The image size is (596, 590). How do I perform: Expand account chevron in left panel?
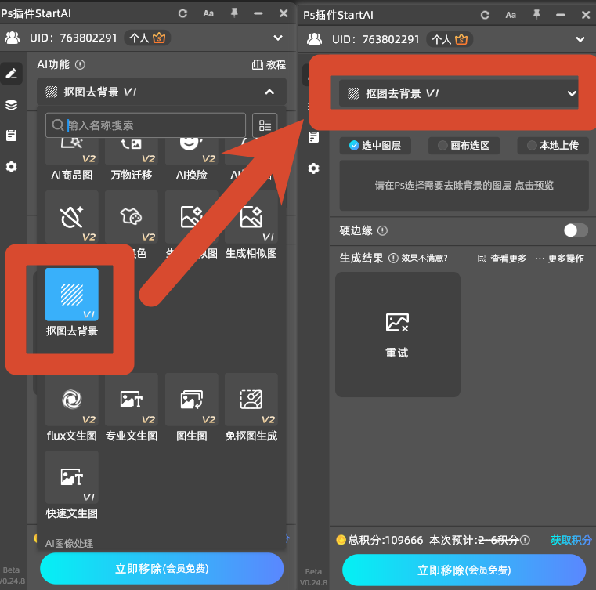(x=278, y=38)
